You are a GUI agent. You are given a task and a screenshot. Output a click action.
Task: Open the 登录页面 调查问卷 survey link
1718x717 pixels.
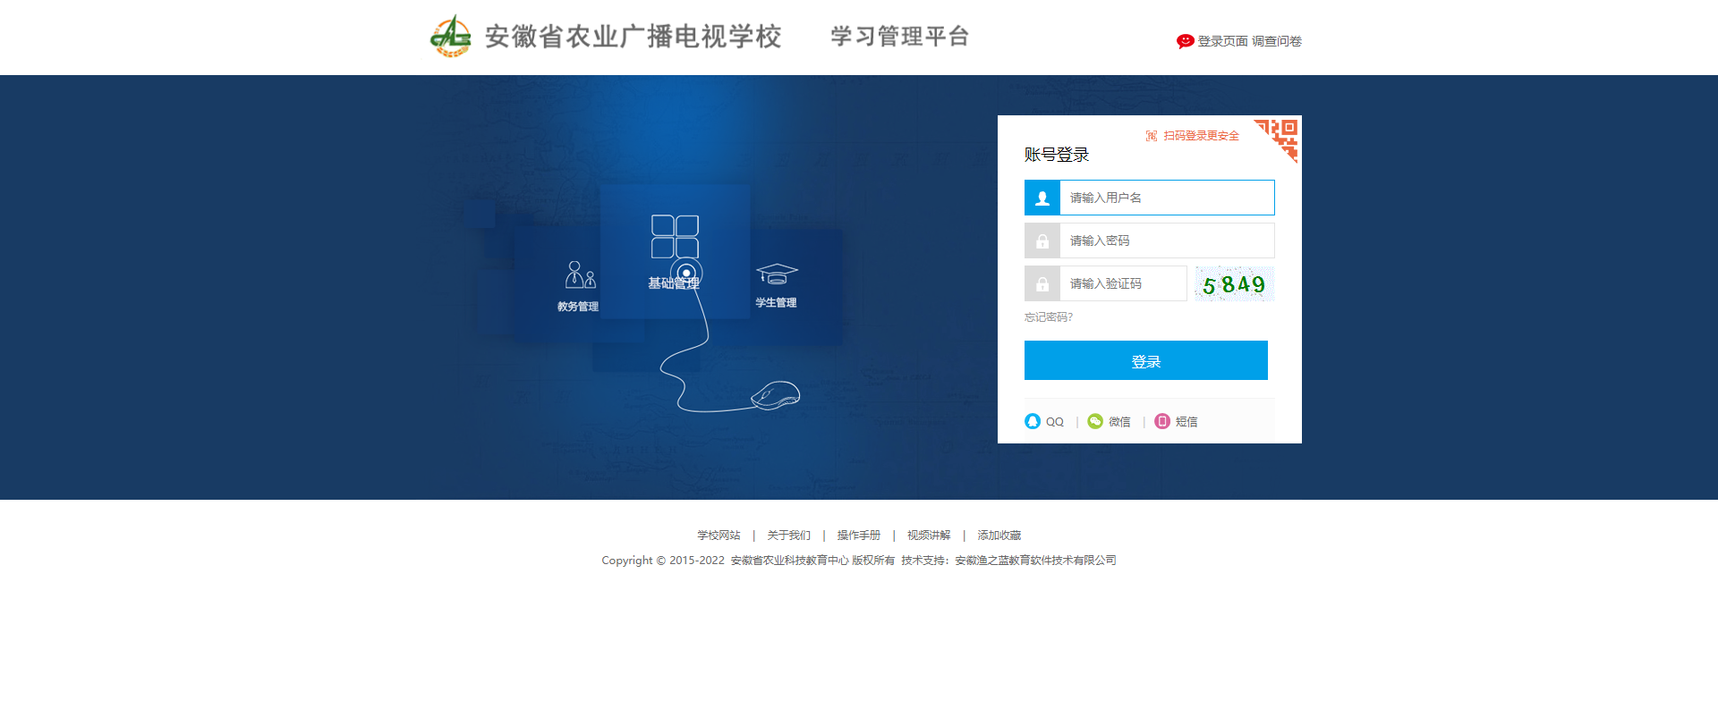[1249, 41]
